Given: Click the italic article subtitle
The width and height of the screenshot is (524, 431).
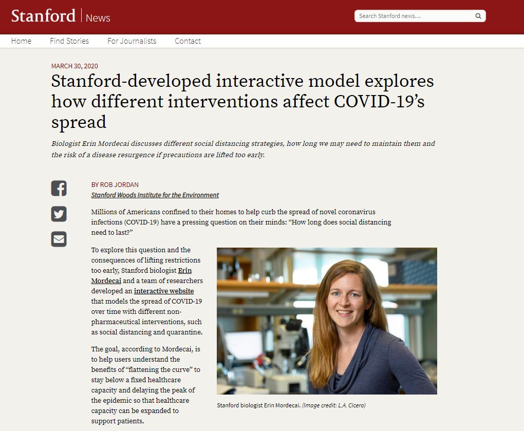Looking at the screenshot, I should click(244, 149).
